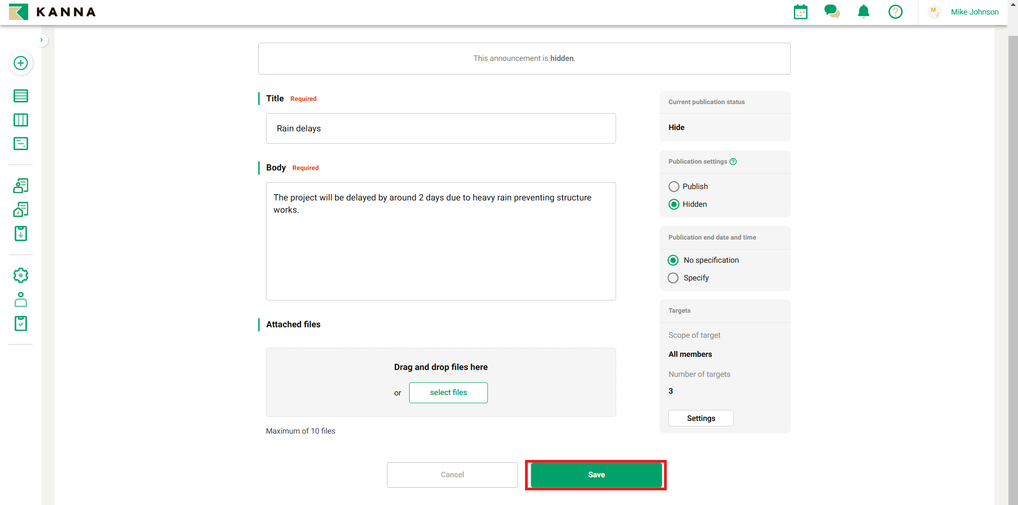Open the list view icon in sidebar
The image size is (1018, 505).
click(x=20, y=96)
